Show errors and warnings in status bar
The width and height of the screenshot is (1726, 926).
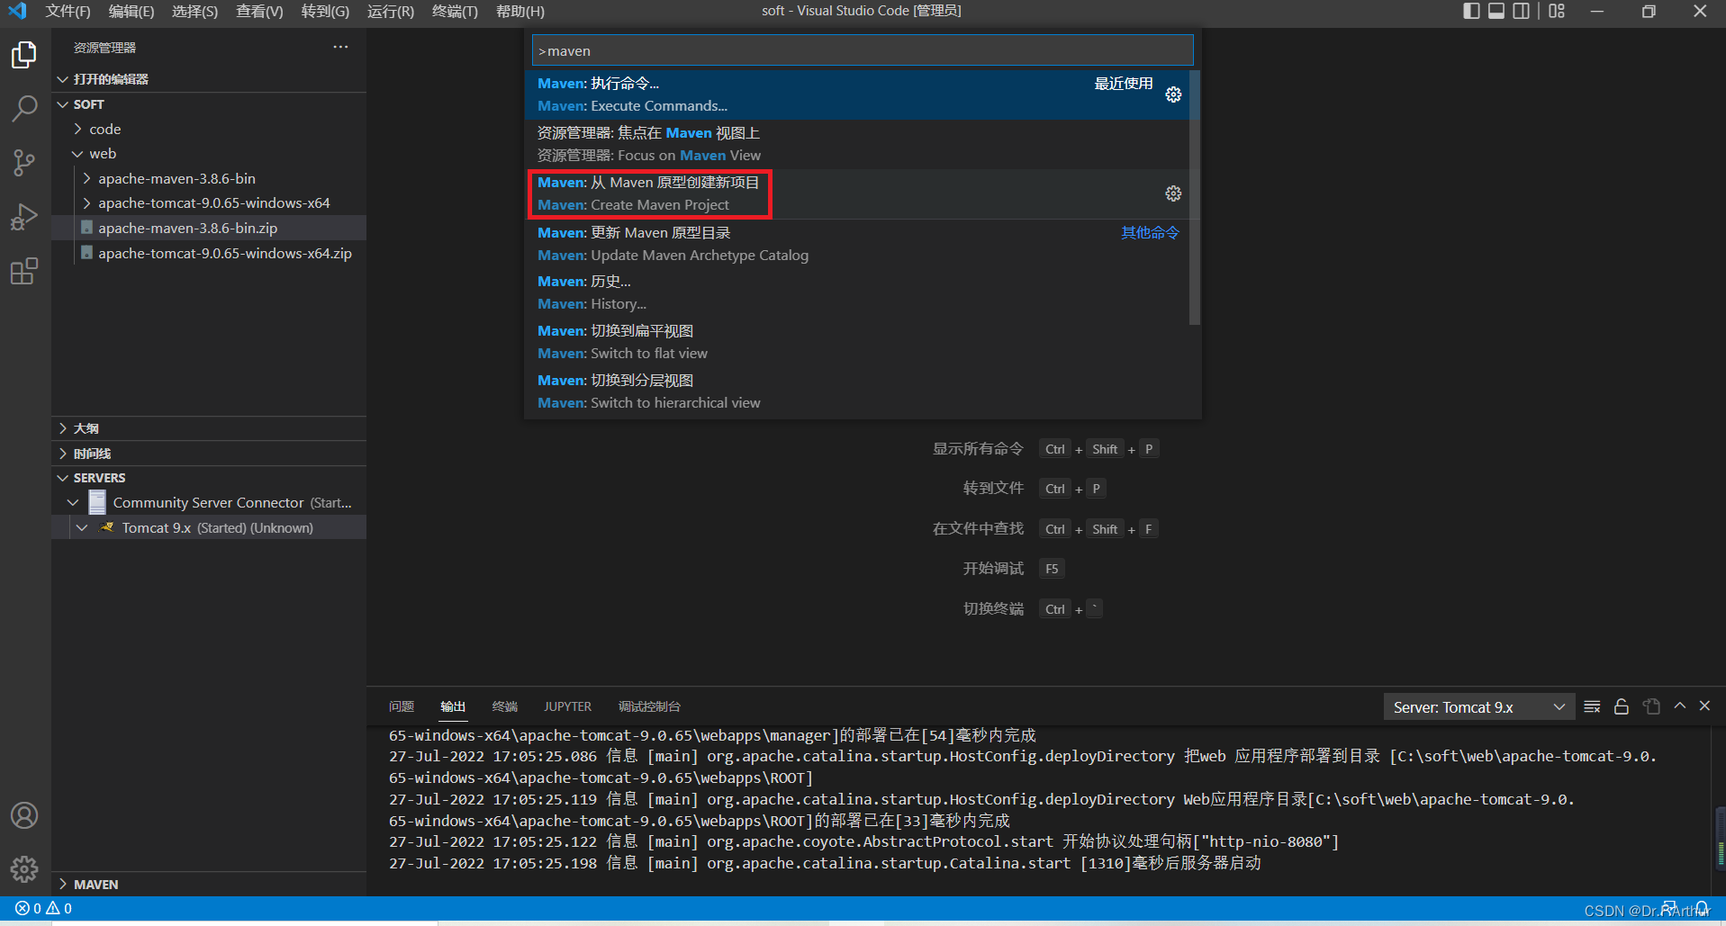click(43, 909)
